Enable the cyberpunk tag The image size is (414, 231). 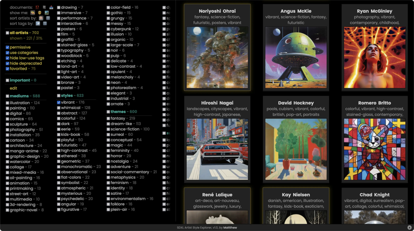point(108,29)
